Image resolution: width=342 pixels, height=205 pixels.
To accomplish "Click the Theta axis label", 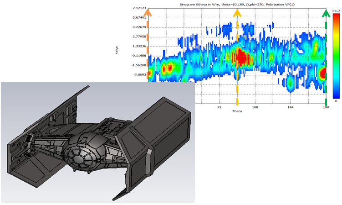I will [x=237, y=111].
